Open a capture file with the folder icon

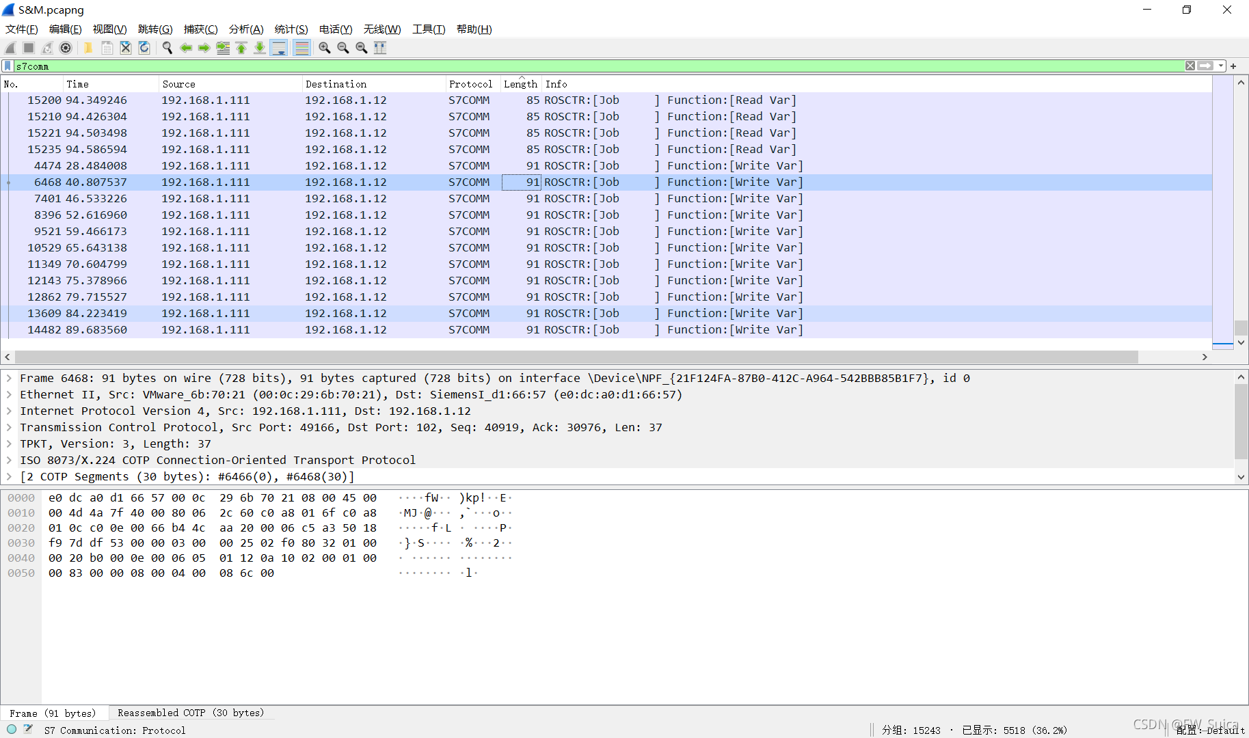88,48
